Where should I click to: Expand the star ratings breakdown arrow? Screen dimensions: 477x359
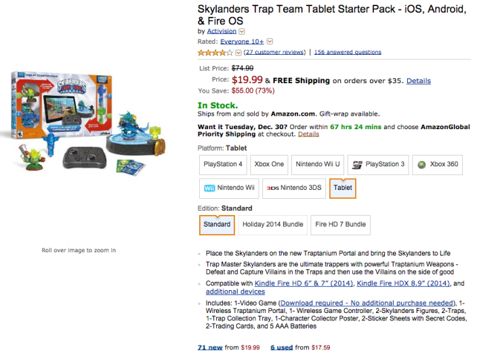[239, 52]
